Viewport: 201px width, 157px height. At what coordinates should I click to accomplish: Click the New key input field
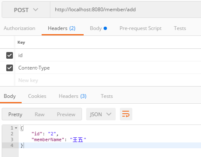[108, 80]
